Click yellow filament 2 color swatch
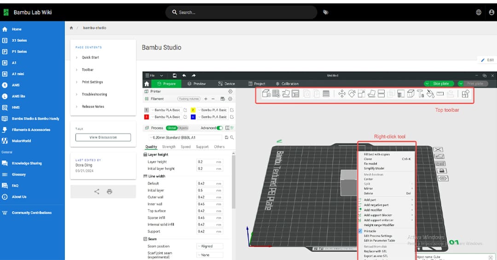This screenshot has width=497, height=260. pyautogui.click(x=193, y=110)
